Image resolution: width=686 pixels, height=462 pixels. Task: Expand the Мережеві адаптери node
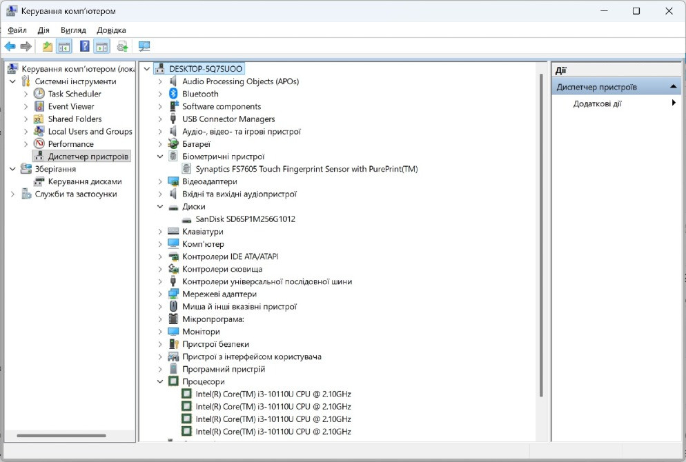point(160,294)
